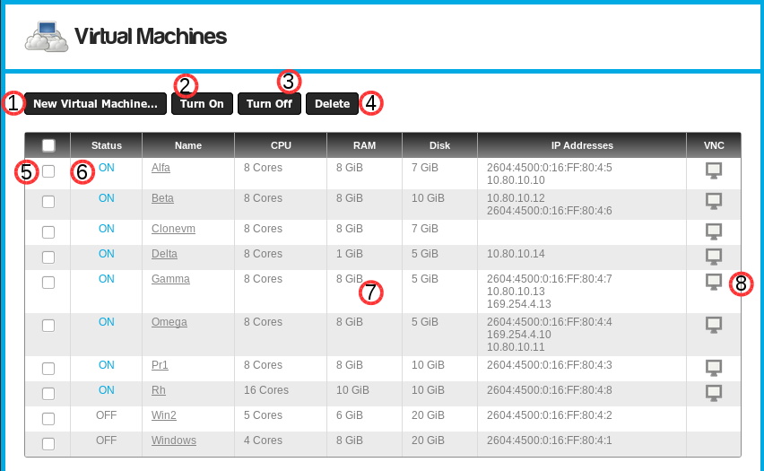Viewport: 764px width, 471px height.
Task: Open VNC console for Rh
Action: 713,393
